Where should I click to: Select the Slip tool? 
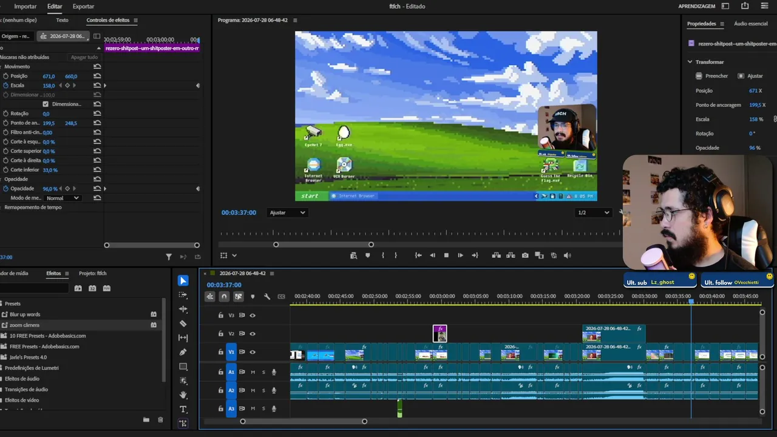(x=183, y=338)
